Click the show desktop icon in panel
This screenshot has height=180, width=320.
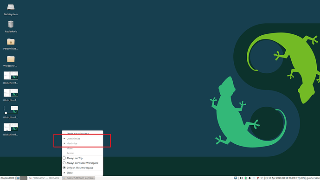pos(18,178)
